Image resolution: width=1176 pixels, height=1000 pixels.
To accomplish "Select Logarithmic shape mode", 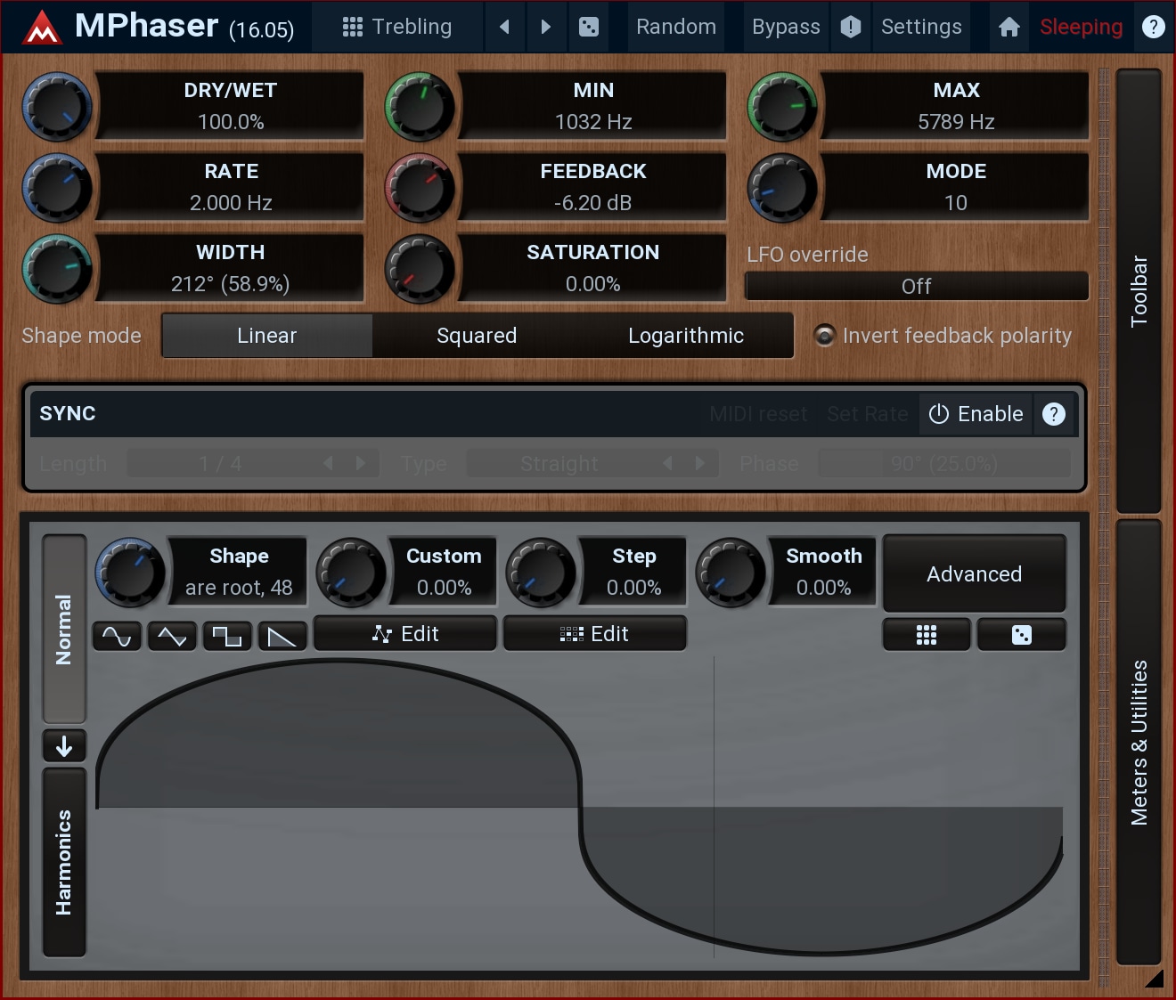I will tap(686, 336).
